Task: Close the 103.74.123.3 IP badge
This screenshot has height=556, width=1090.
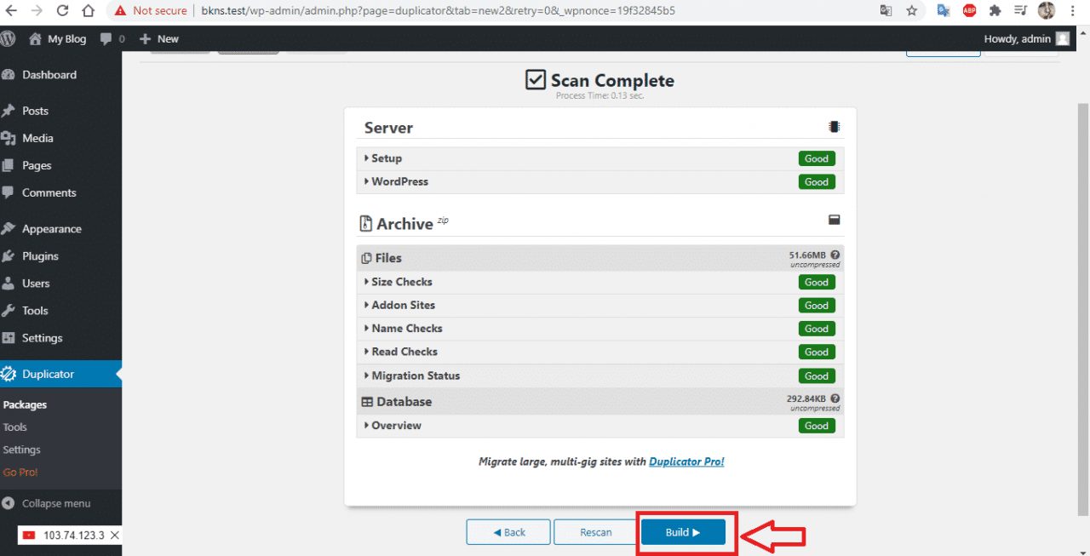Action: click(x=115, y=535)
